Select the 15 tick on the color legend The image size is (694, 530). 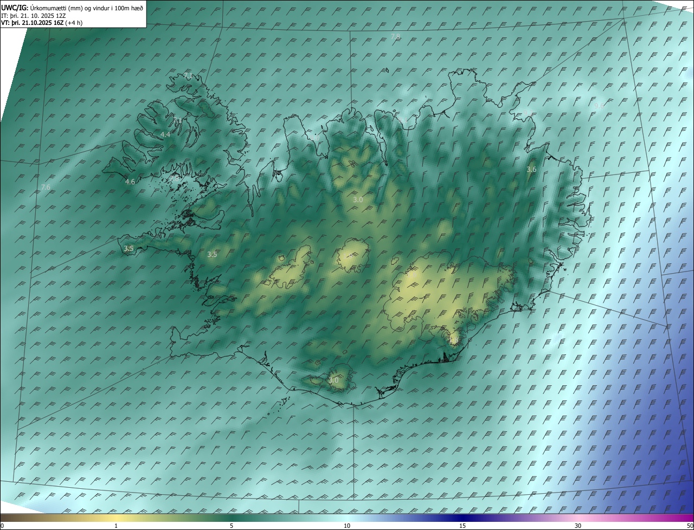tap(462, 526)
